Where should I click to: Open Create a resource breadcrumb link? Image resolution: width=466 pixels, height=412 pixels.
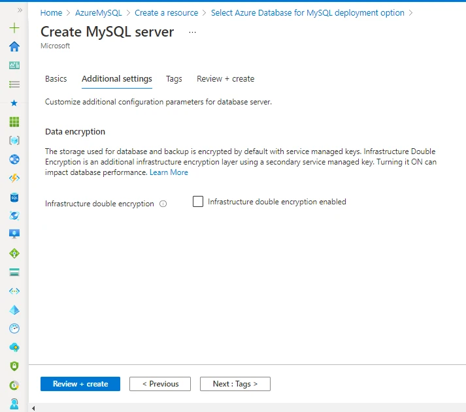point(167,13)
